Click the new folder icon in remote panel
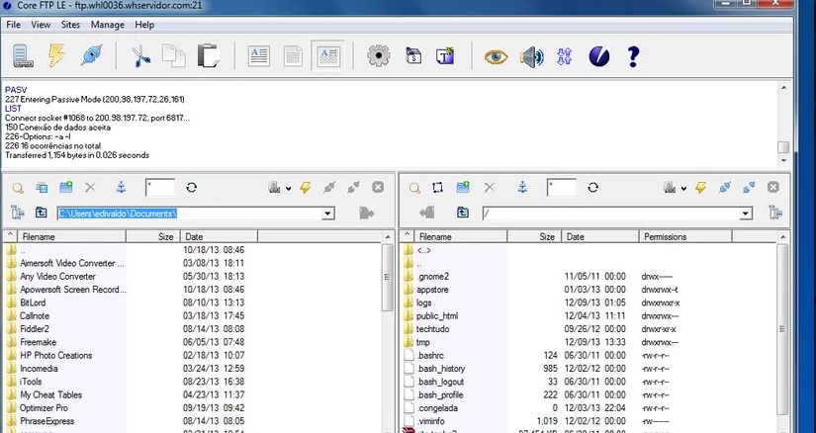This screenshot has height=433, width=816. 463,188
